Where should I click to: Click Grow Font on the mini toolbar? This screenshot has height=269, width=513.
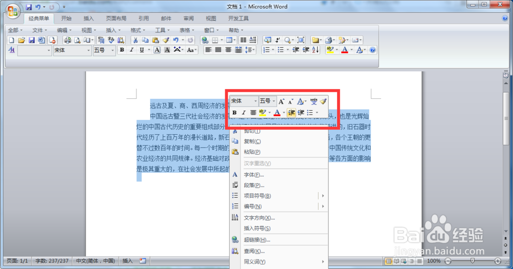point(281,101)
